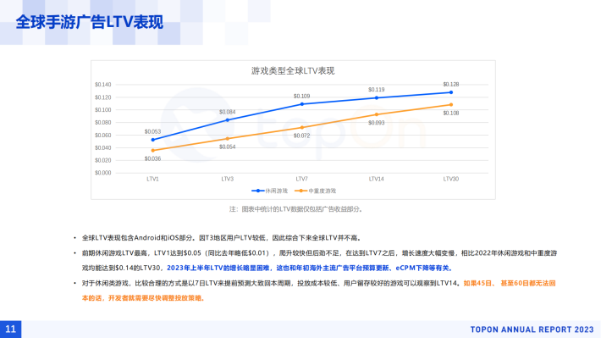Click the orange LTV30 data point $0.108
The image size is (601, 338).
450,105
